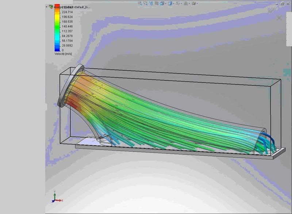292x214 pixels.
Task: Click the Apply Scene icon
Action: (186, 3)
